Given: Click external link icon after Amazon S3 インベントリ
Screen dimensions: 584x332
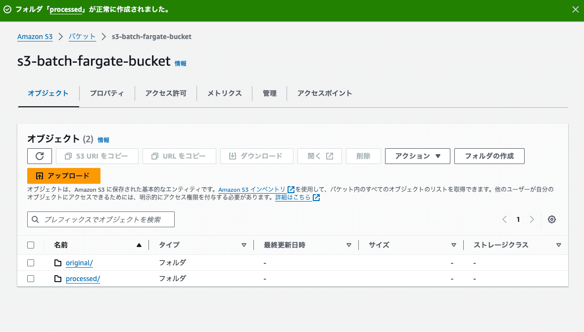Looking at the screenshot, I should point(291,190).
